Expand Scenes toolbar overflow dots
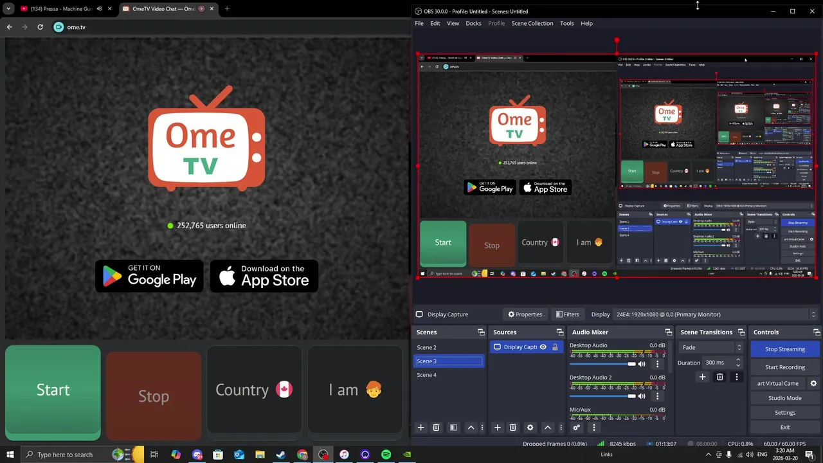 pos(482,428)
